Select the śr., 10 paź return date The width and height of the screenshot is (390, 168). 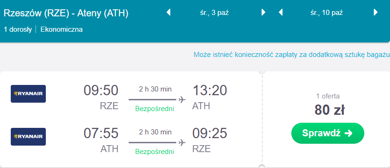click(326, 13)
